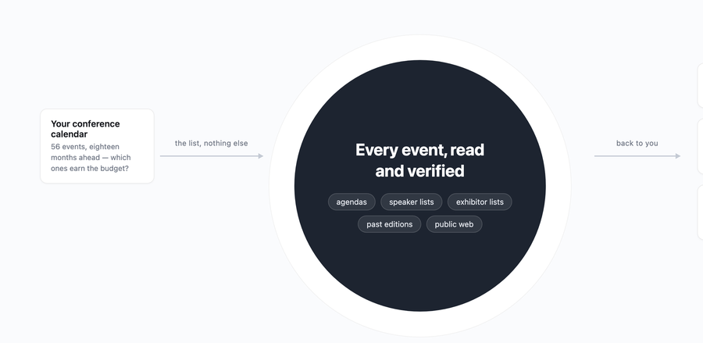Click the arrow beneath "back to you"
Viewport: 703px width, 343px height.
click(x=637, y=156)
